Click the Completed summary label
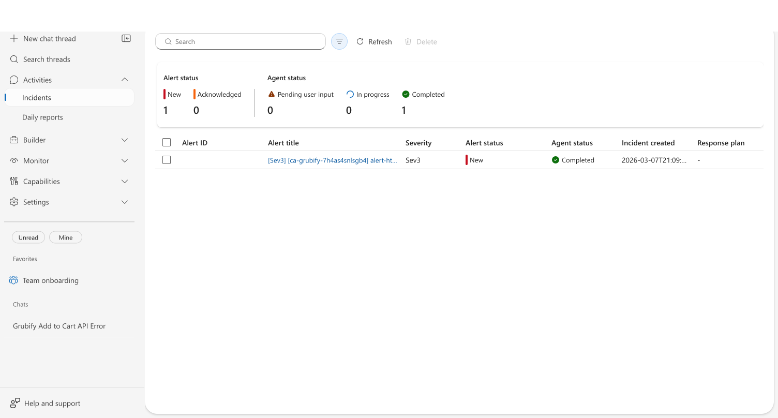Screen dimensions: 778x418 coord(428,95)
